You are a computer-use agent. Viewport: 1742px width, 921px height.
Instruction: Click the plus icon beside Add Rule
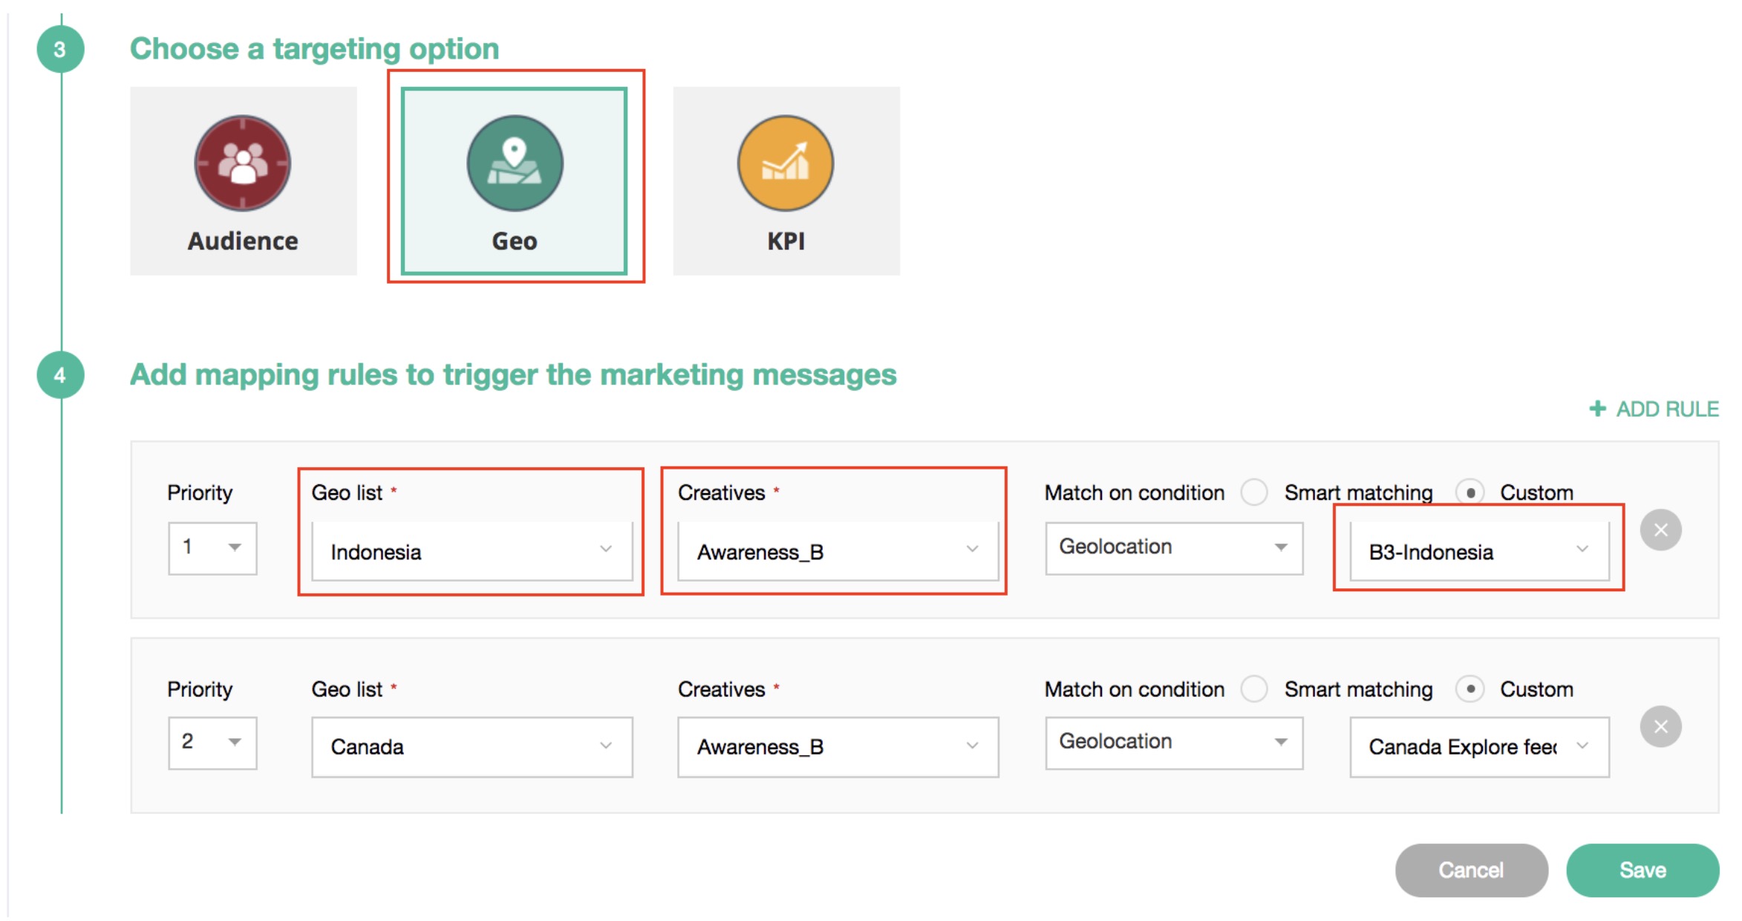tap(1597, 409)
